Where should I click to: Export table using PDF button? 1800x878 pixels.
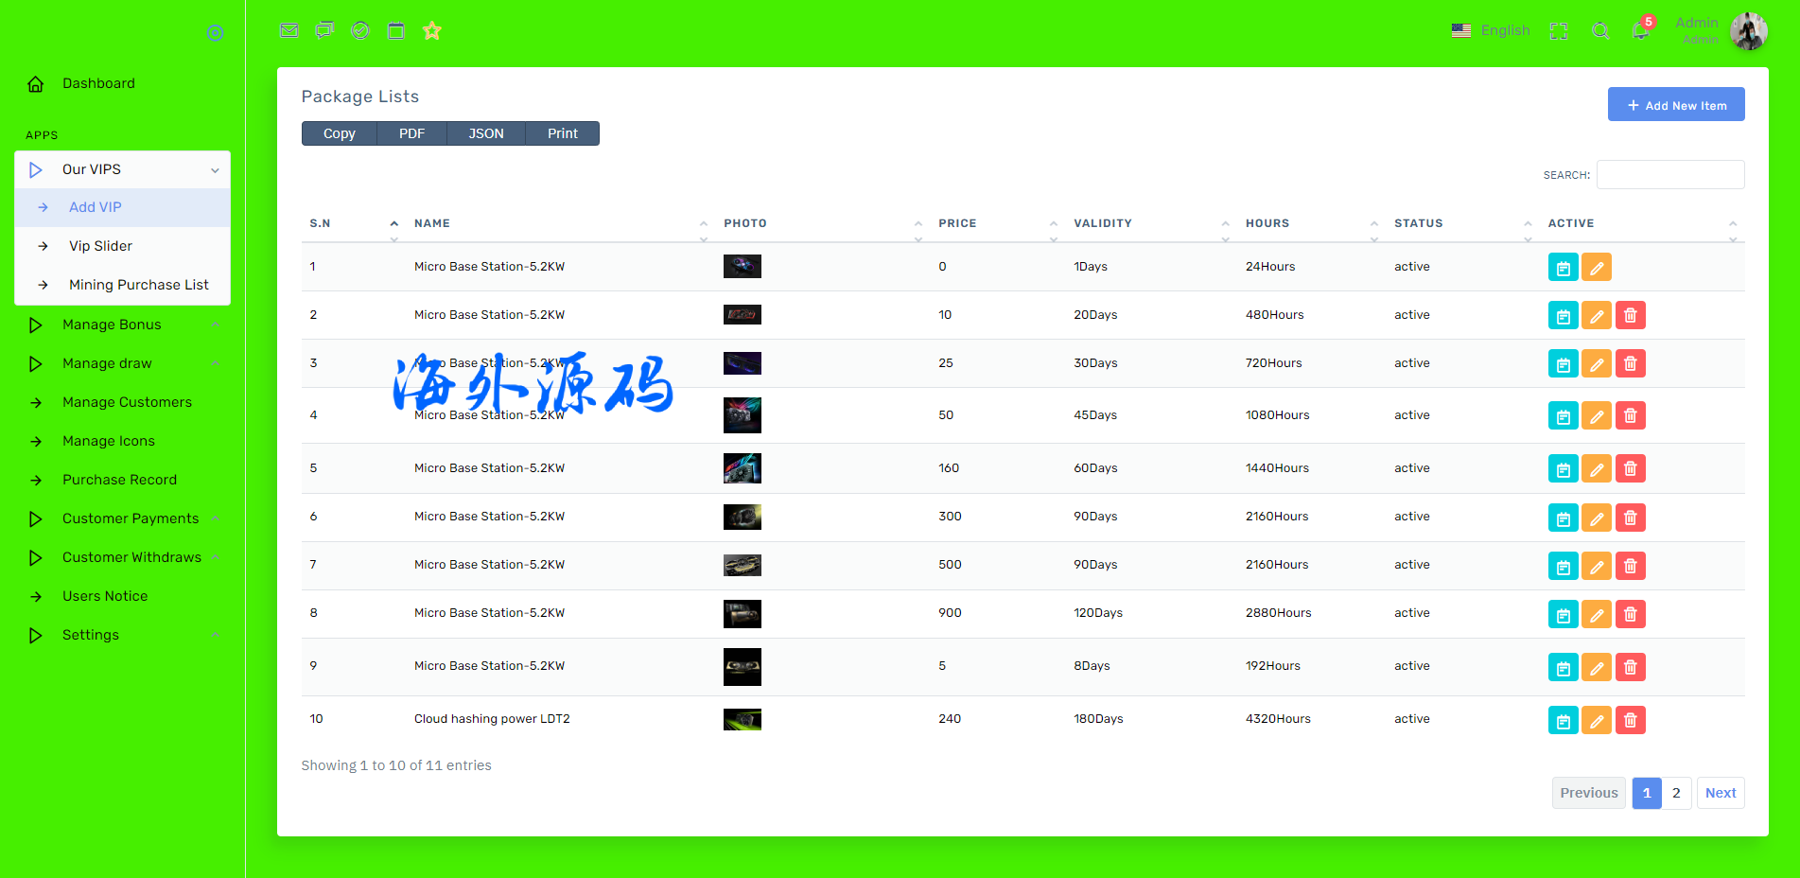[411, 133]
